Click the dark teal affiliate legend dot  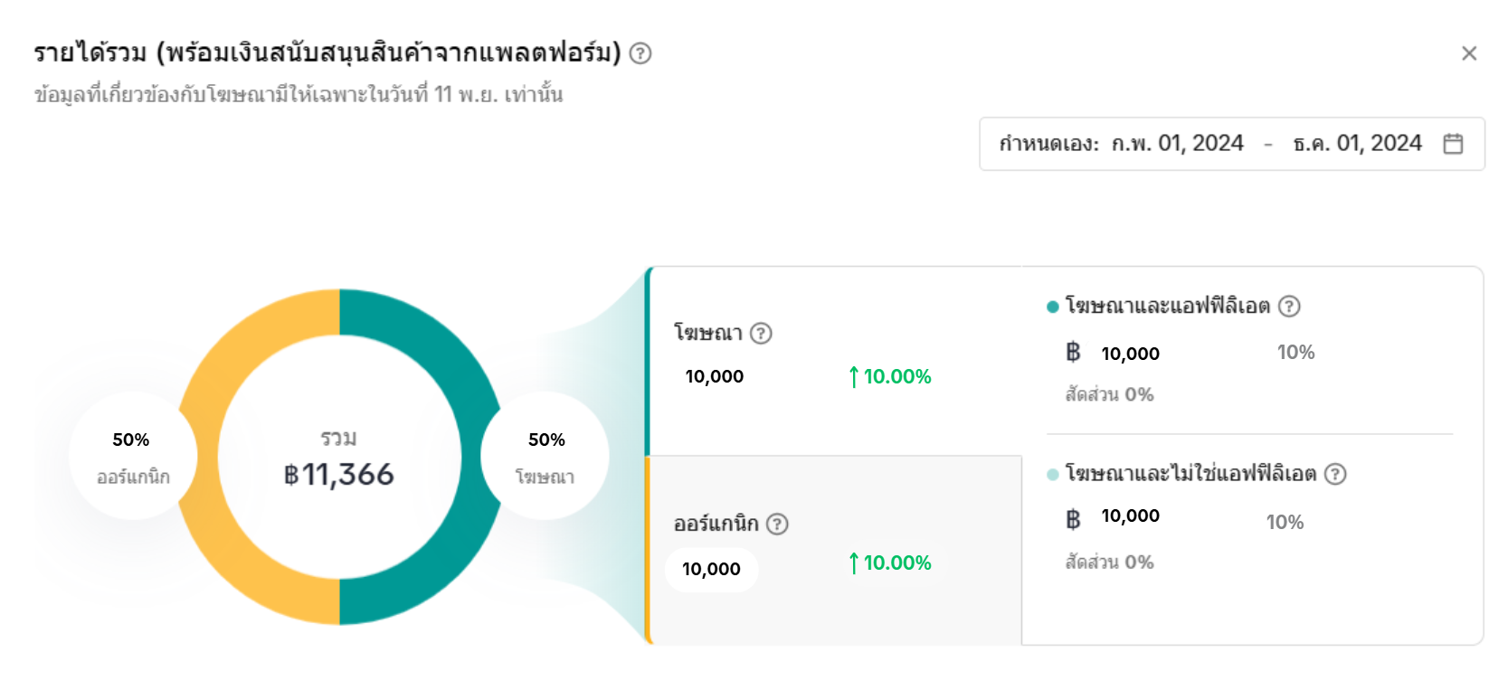tap(1053, 307)
